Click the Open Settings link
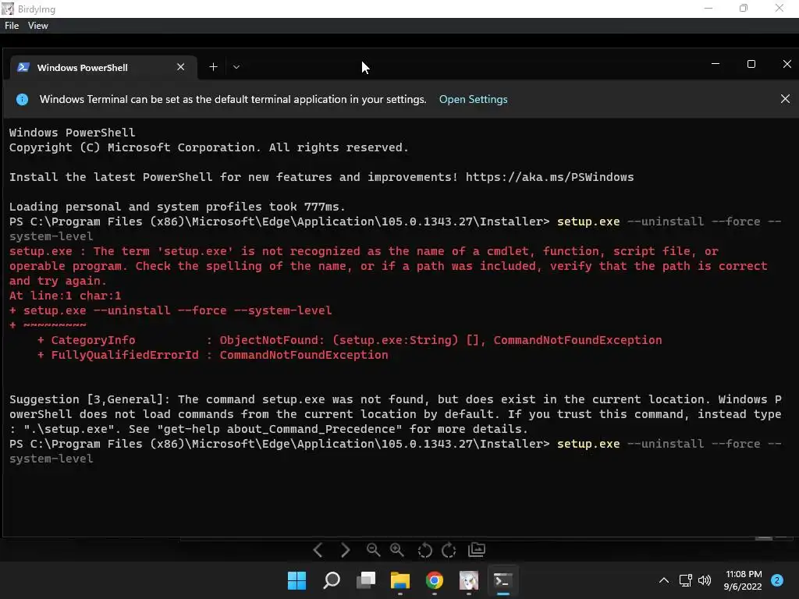The width and height of the screenshot is (799, 599). click(473, 99)
